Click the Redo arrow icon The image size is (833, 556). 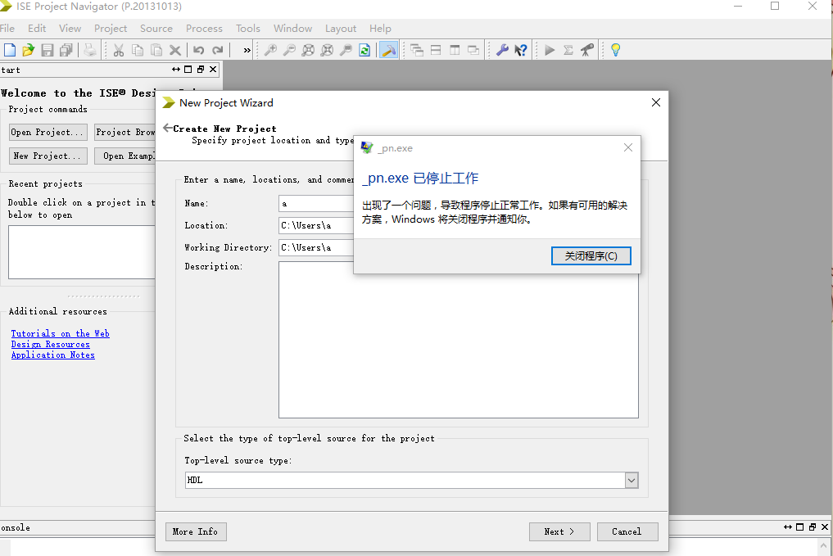[x=217, y=50]
